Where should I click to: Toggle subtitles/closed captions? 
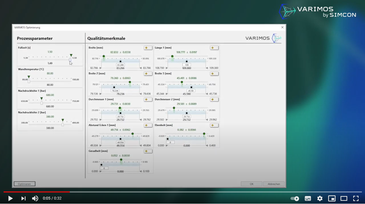click(308, 199)
